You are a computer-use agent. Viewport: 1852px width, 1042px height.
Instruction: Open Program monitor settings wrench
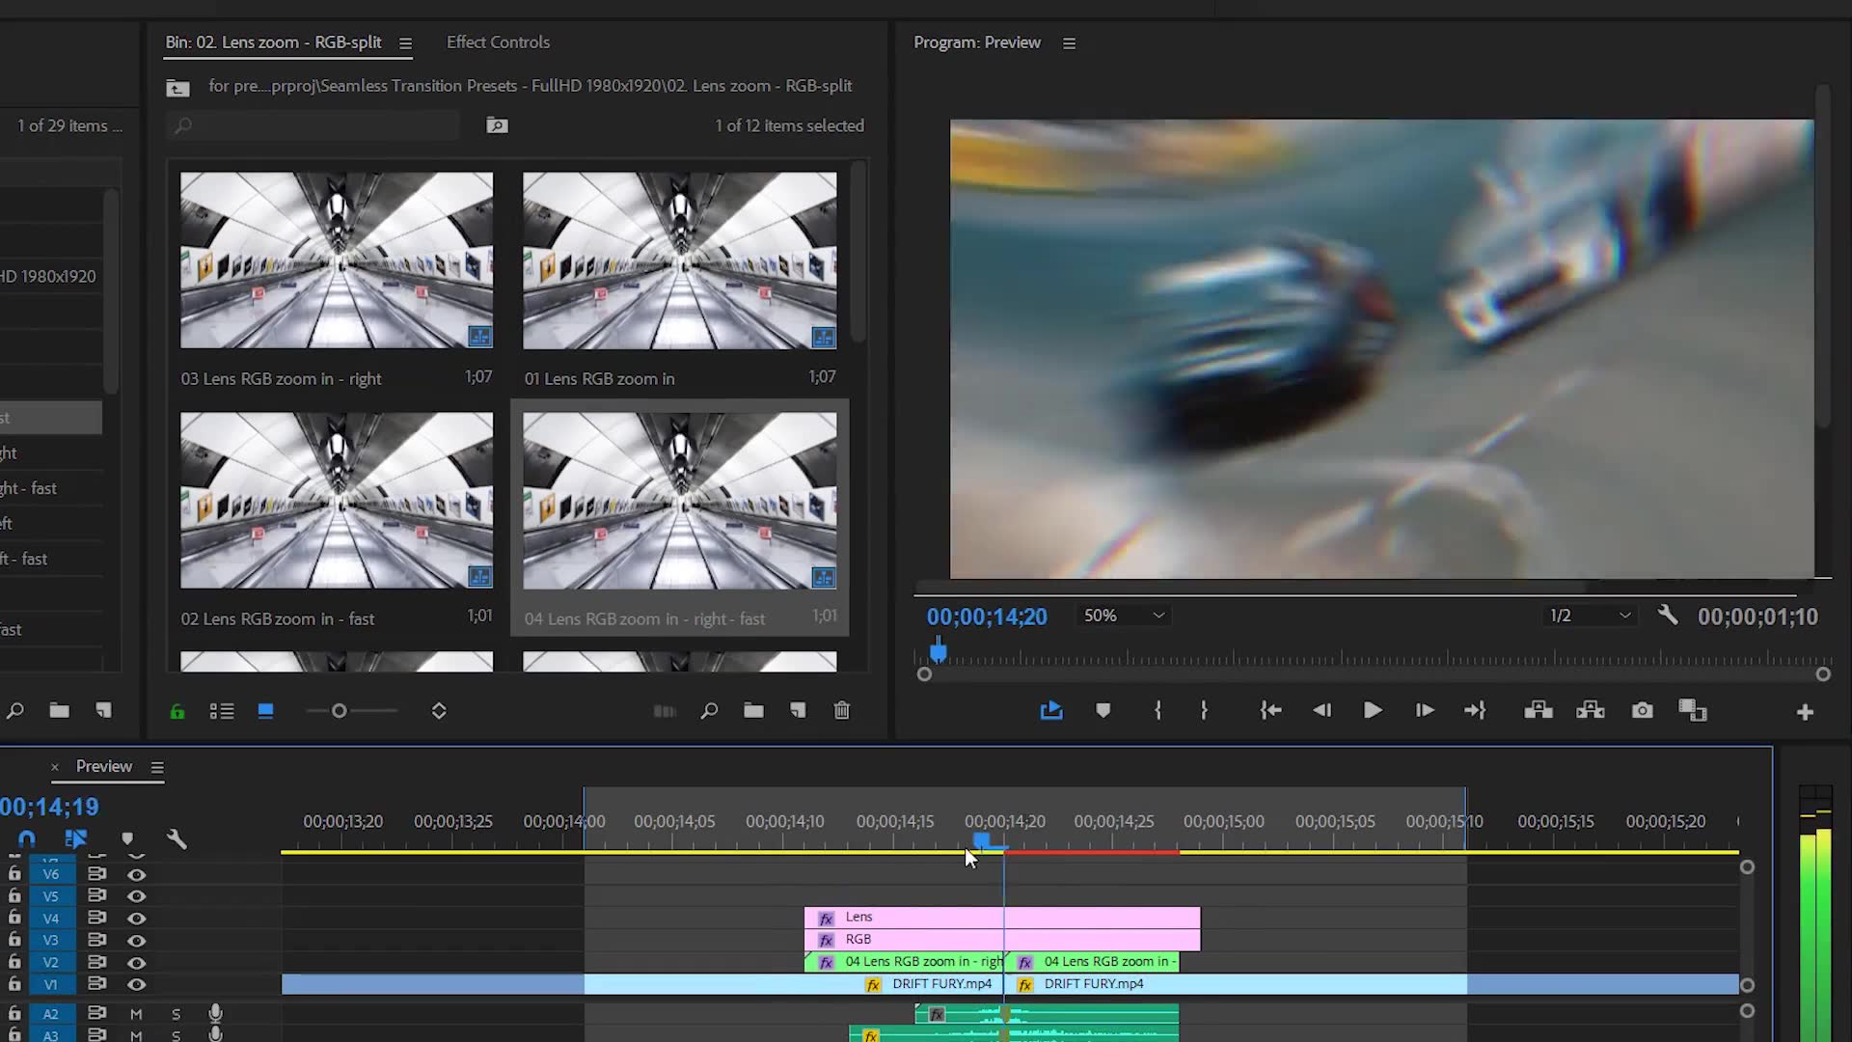1668,616
